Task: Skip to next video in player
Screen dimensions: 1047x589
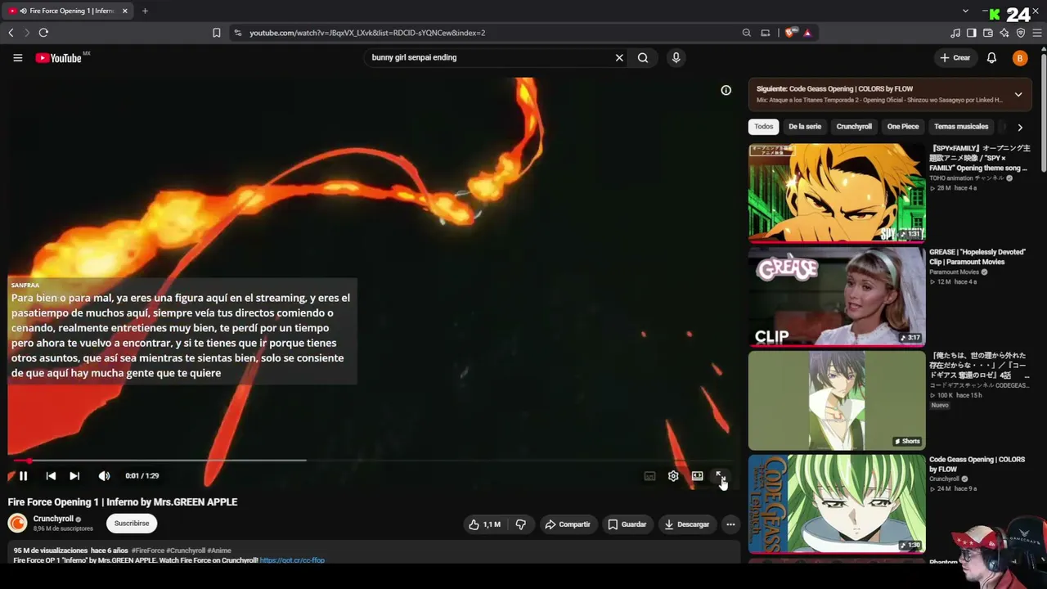Action: tap(74, 476)
